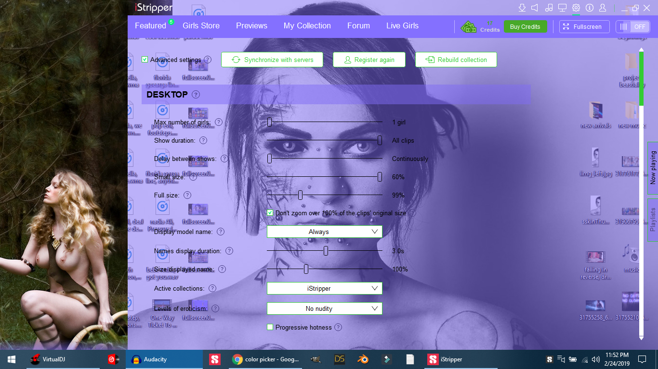Screen dimensions: 658x369
Task: Click the download icon in the top bar
Action: pos(522,8)
